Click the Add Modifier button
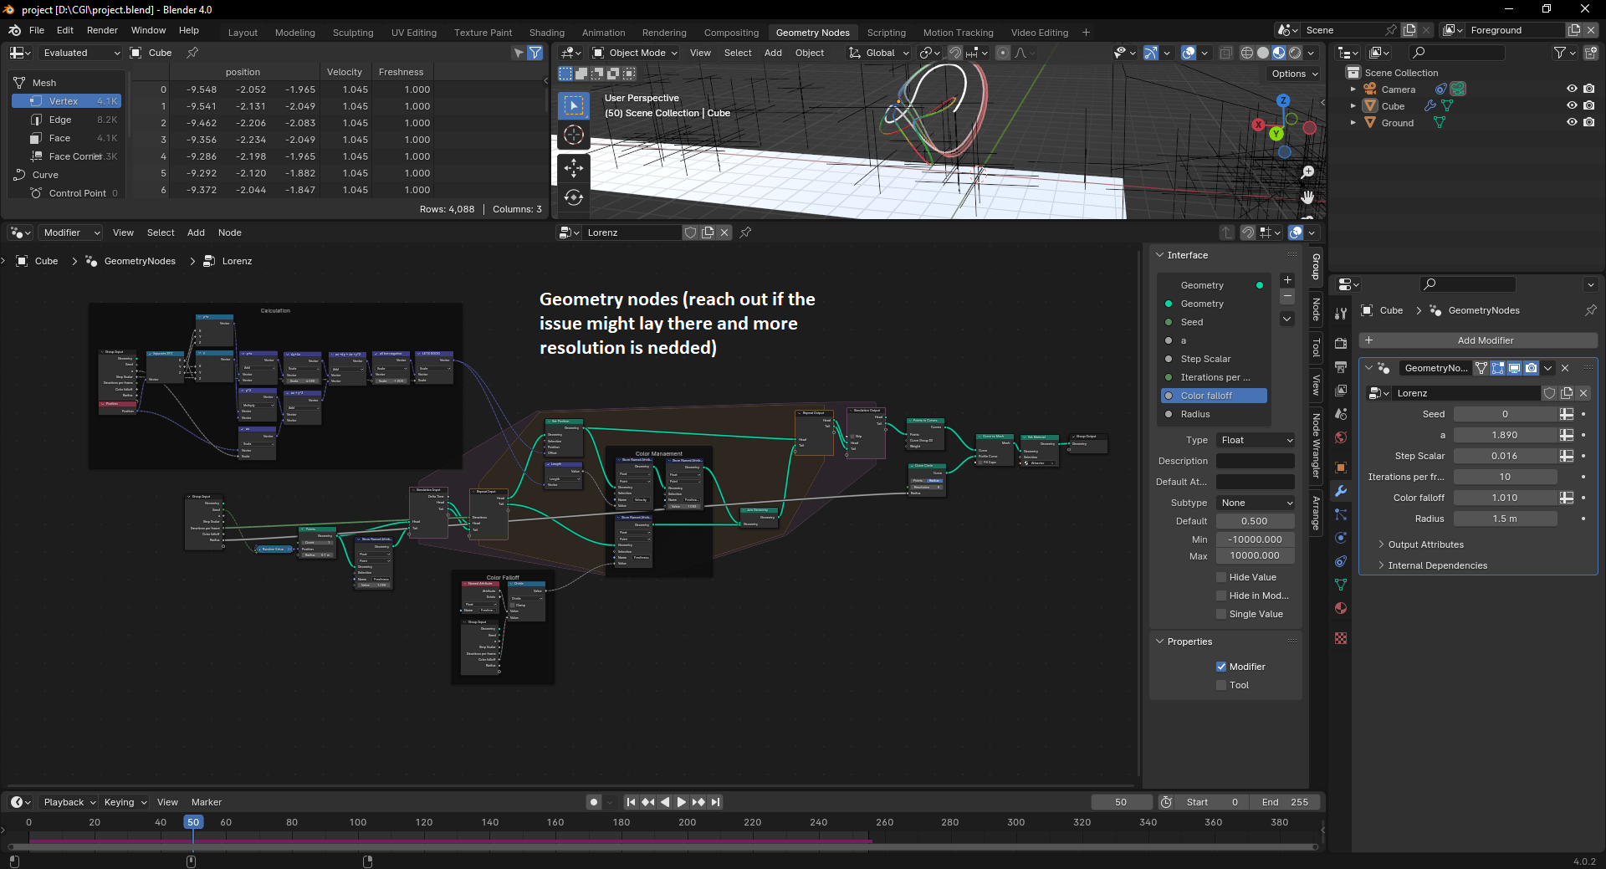This screenshot has width=1606, height=869. click(x=1478, y=340)
